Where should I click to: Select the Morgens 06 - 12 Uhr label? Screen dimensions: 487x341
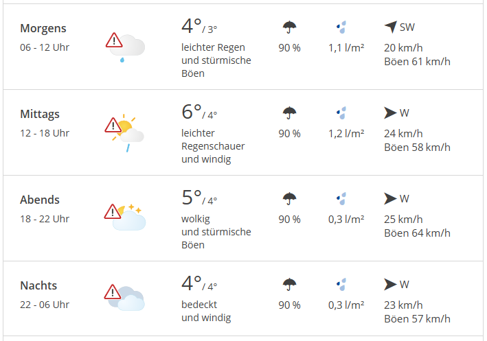click(45, 47)
